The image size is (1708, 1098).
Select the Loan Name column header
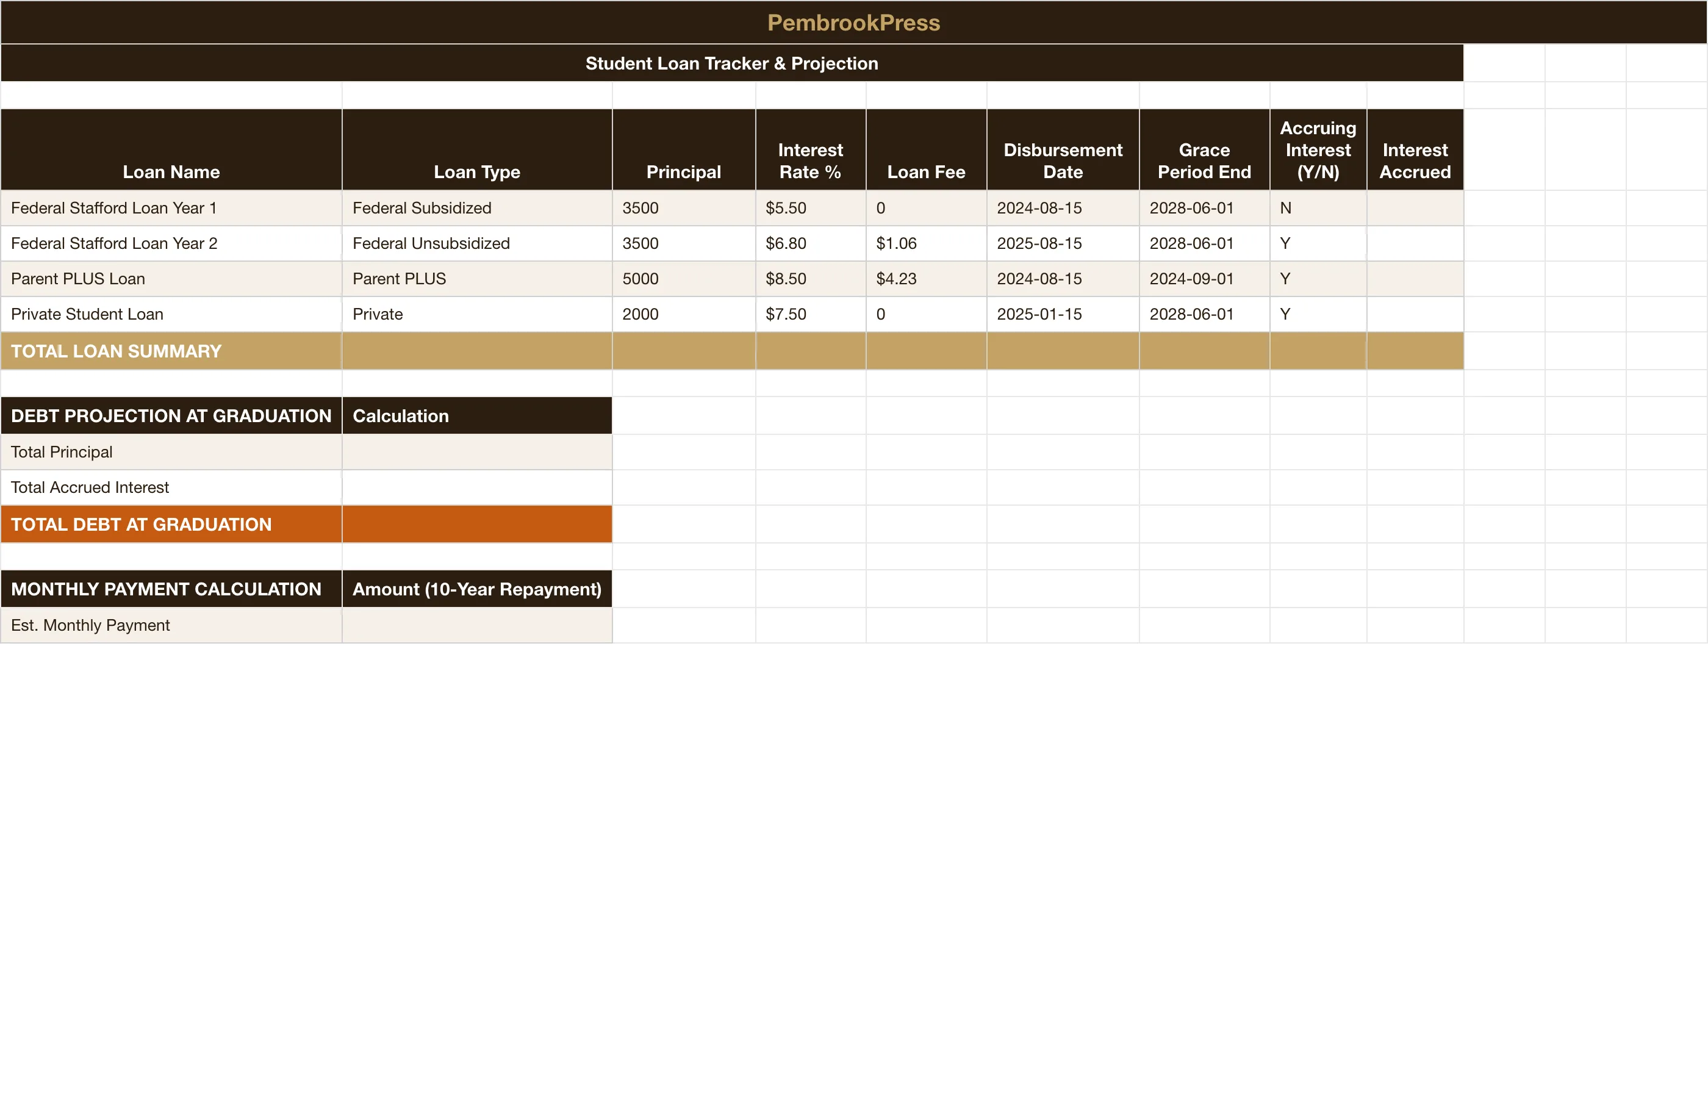click(171, 149)
